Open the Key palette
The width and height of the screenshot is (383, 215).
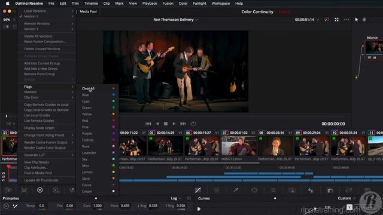tap(330, 190)
